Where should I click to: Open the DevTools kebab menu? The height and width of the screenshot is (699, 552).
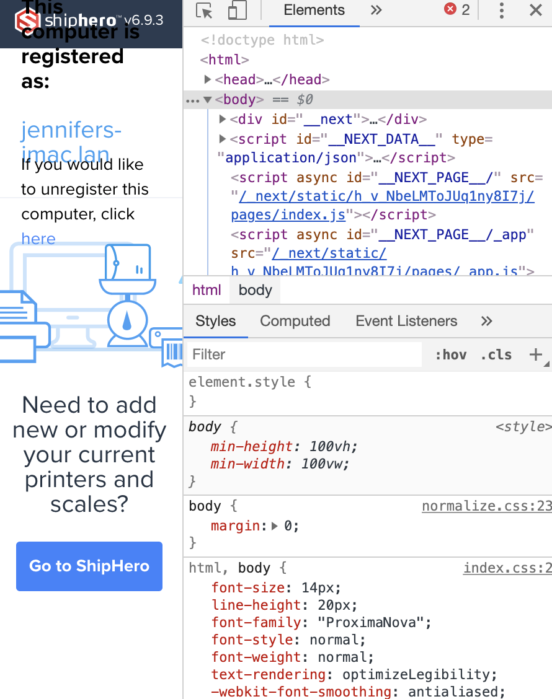(x=501, y=11)
